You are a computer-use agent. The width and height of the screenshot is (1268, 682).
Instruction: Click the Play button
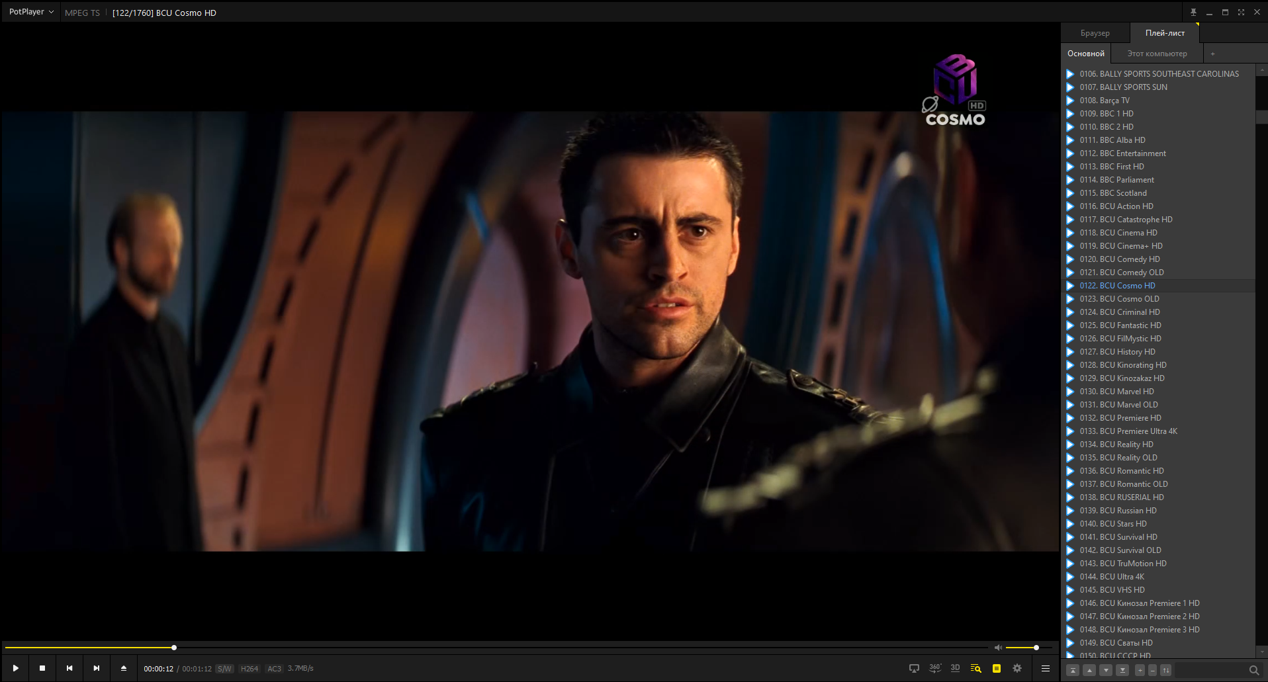point(15,668)
